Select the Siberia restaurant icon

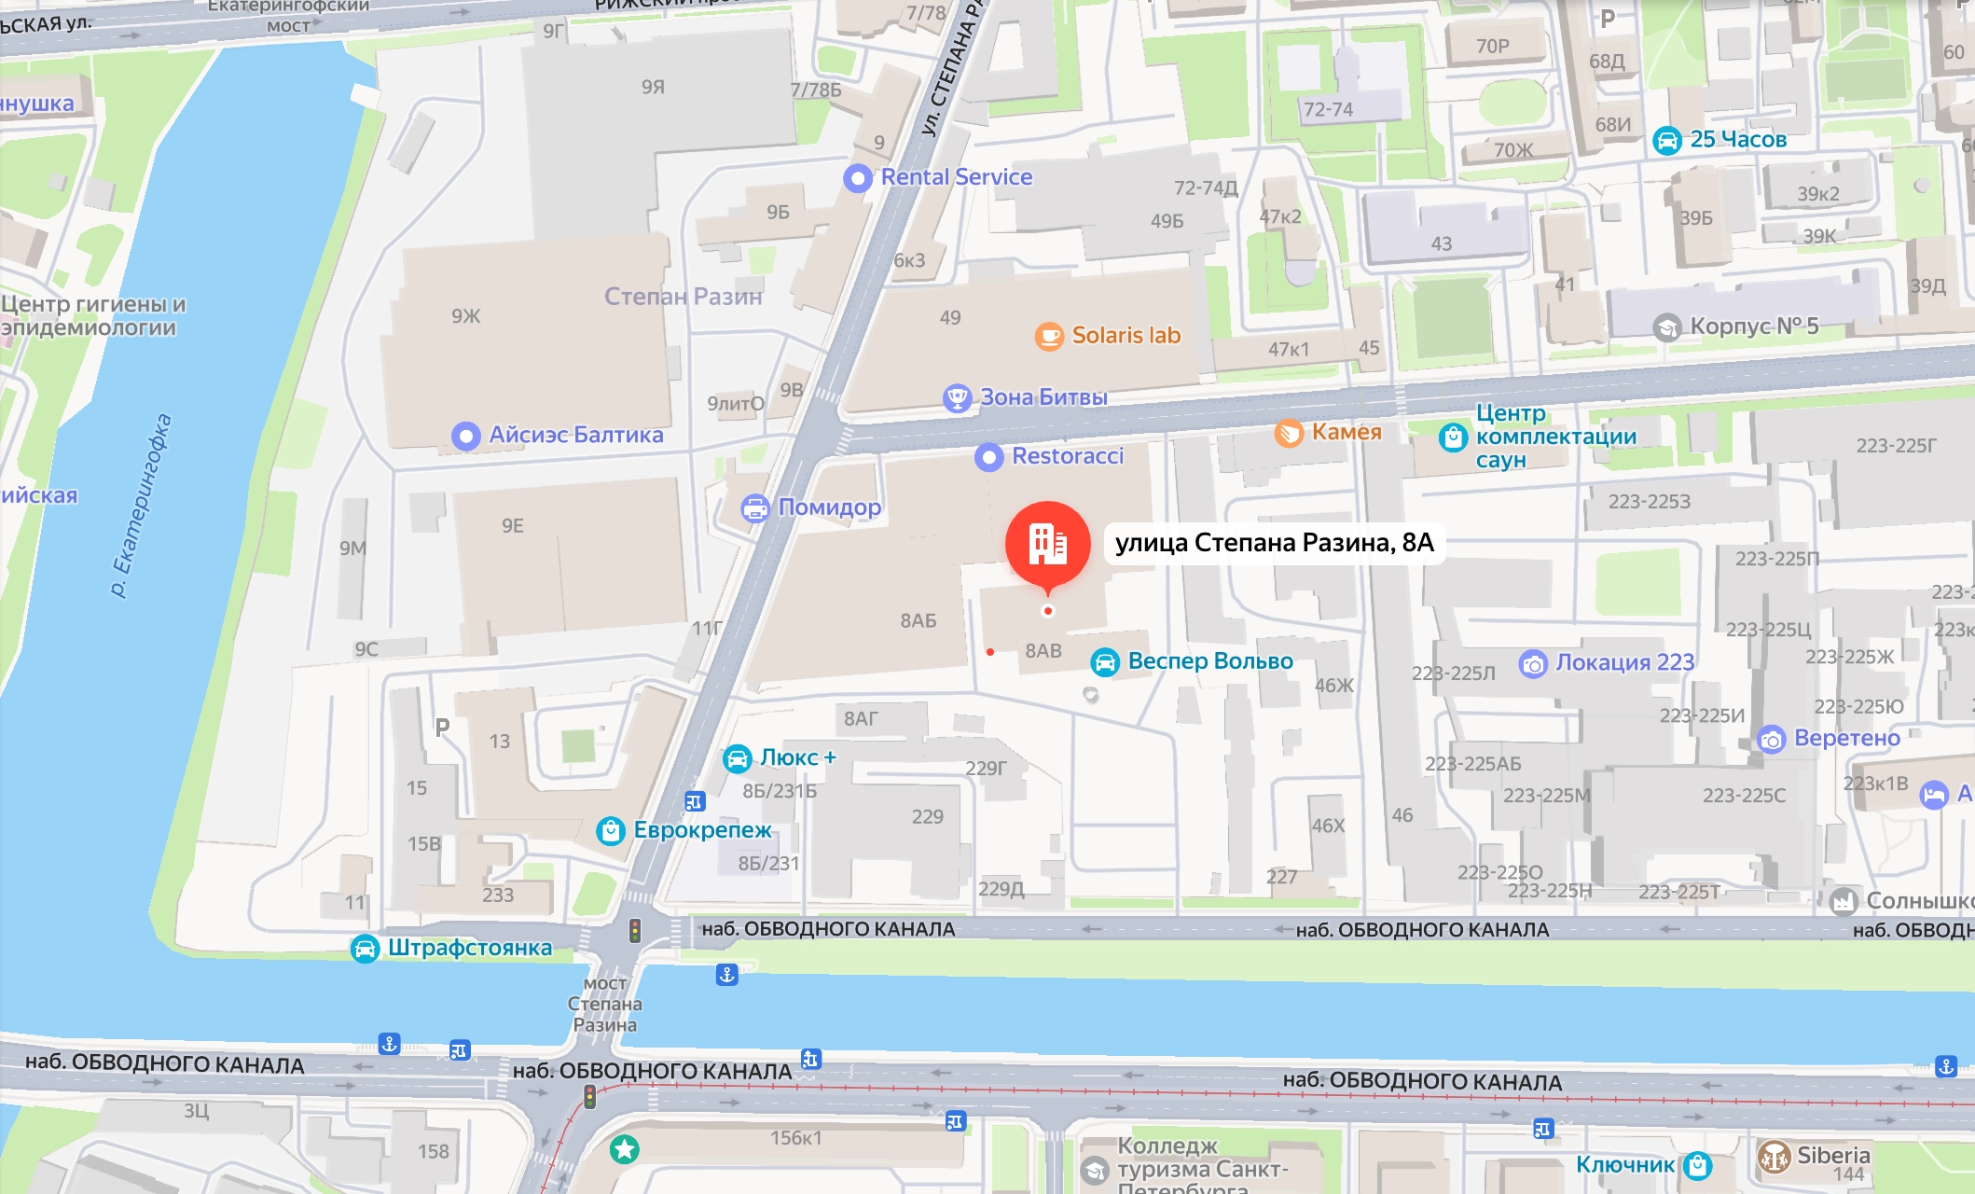coord(1774,1157)
